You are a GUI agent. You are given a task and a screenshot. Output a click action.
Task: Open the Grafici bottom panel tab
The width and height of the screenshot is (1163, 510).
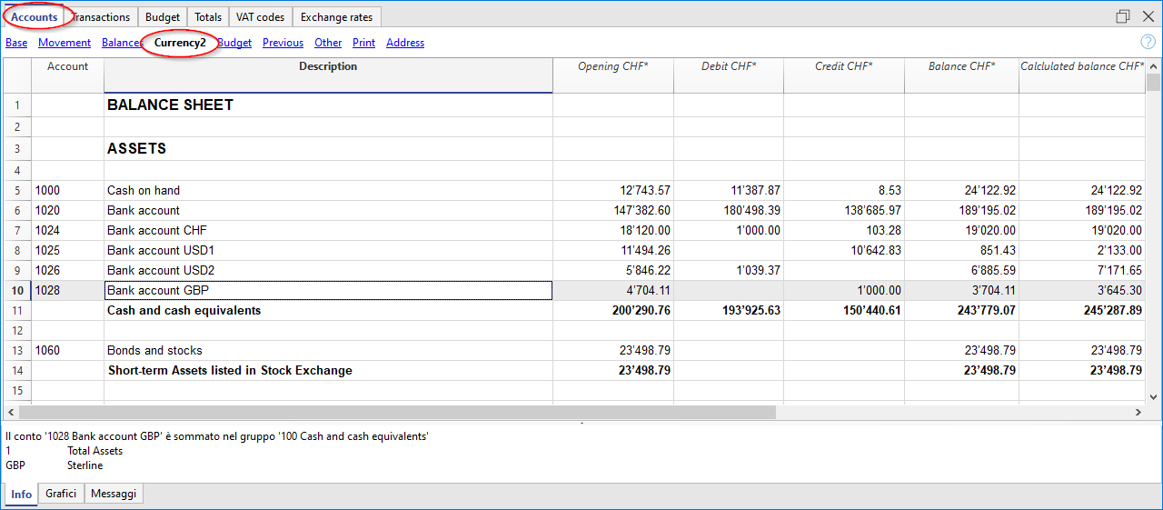[61, 494]
